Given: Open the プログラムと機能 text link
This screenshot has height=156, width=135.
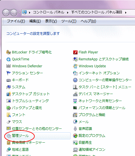Looking at the screenshot, I should (92, 115).
